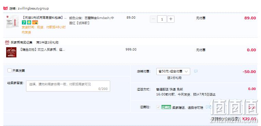Screen dimensions: 261x126
Task: Click 无优惠 on the gift row
Action: 200,50
